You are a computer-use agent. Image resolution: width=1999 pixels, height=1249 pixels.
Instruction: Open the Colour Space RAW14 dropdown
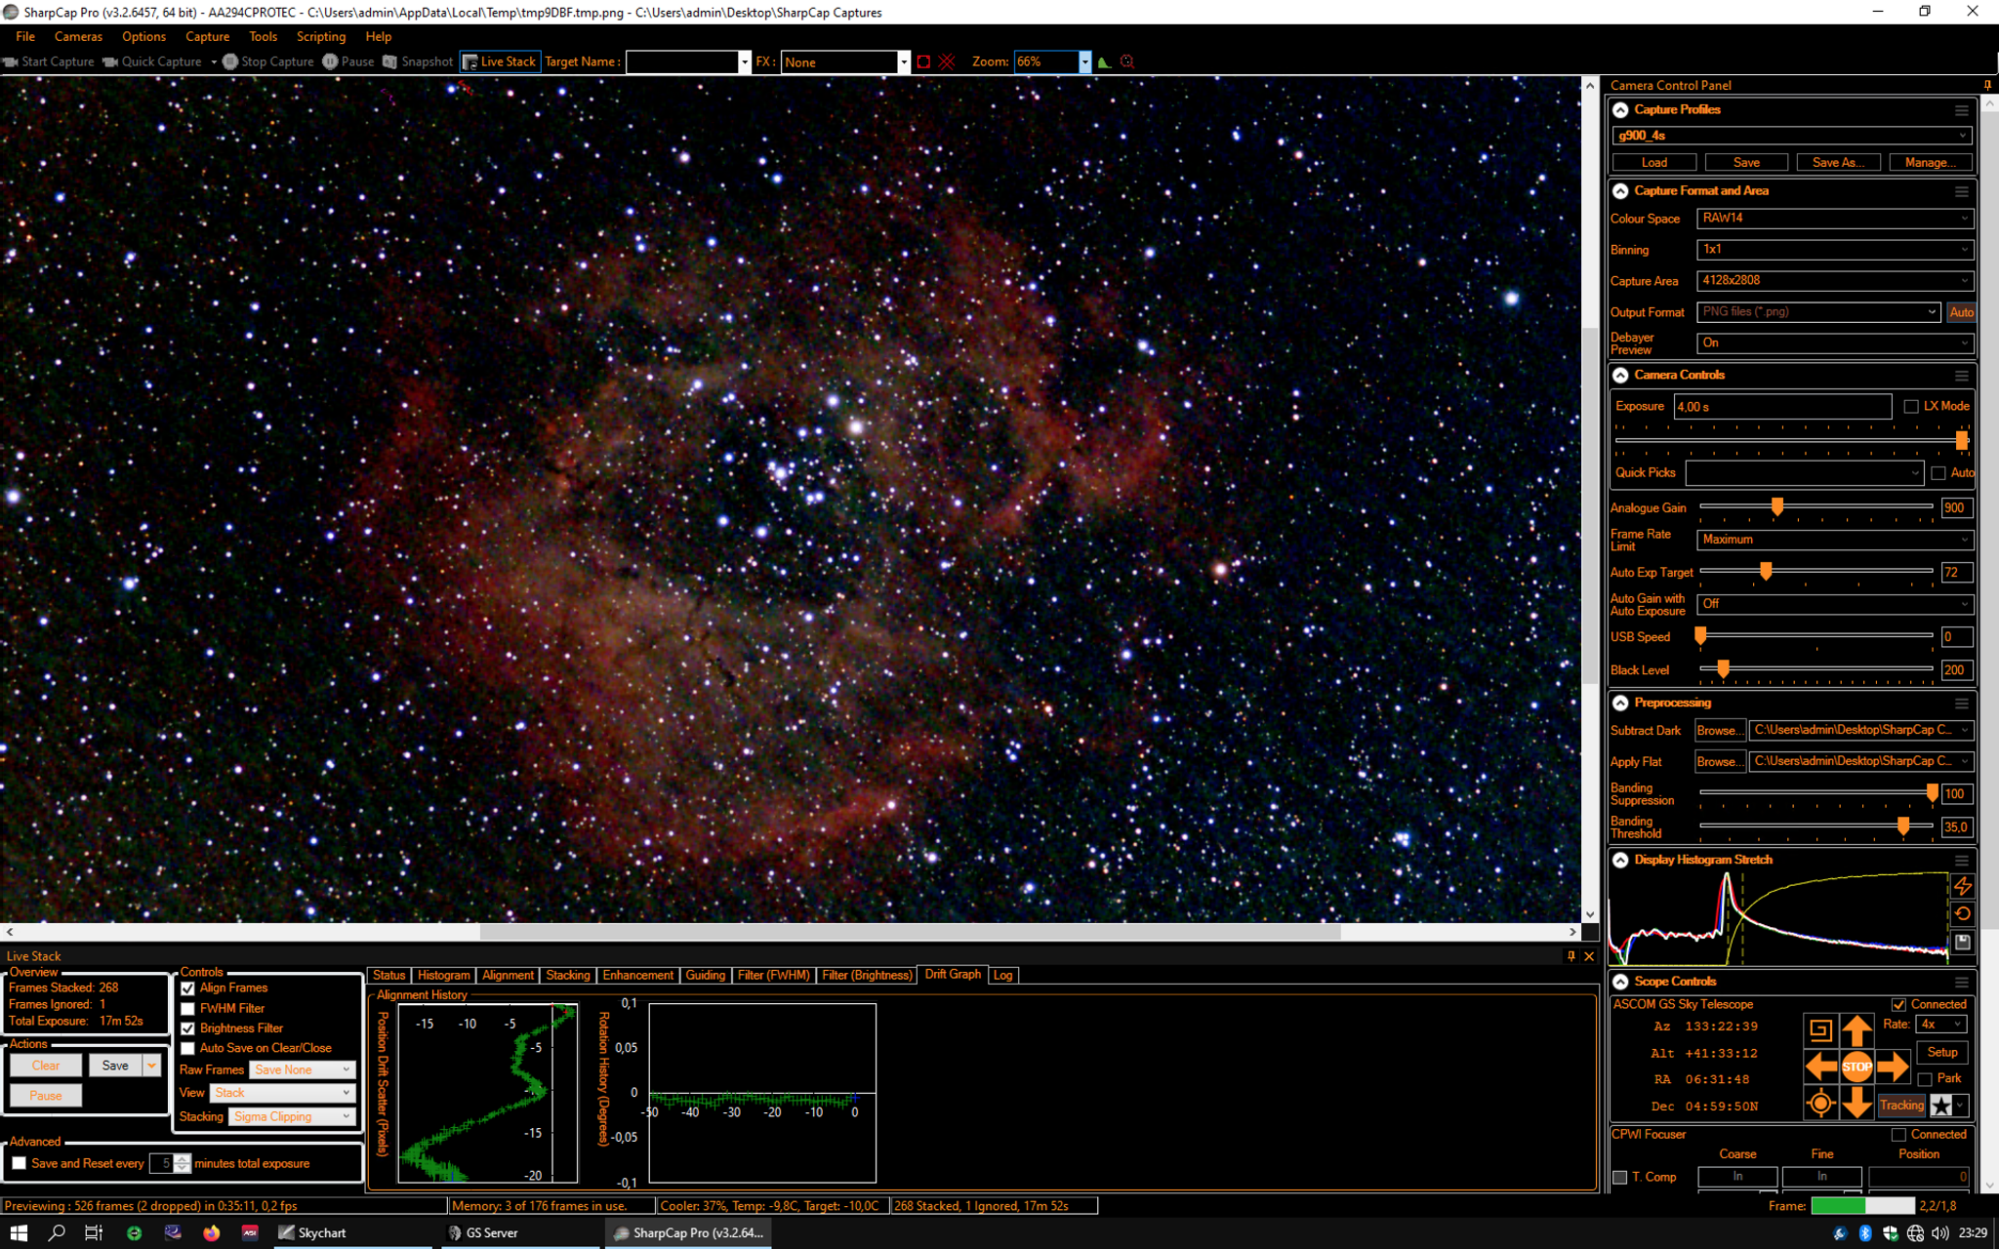pyautogui.click(x=1835, y=219)
